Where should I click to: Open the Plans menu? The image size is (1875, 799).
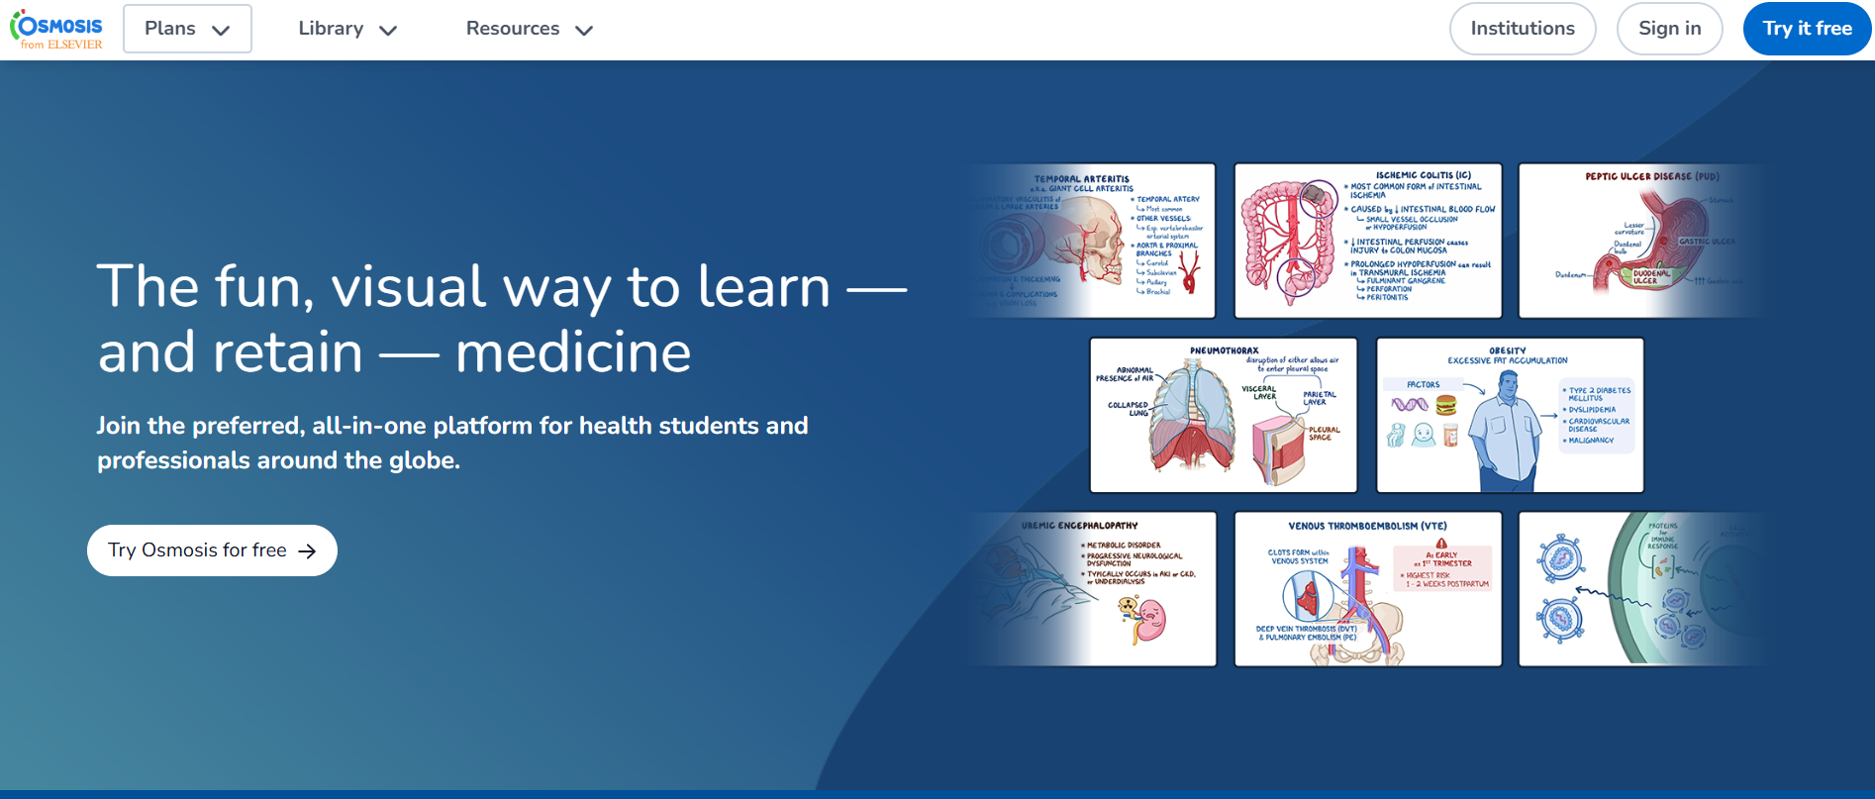pyautogui.click(x=171, y=29)
